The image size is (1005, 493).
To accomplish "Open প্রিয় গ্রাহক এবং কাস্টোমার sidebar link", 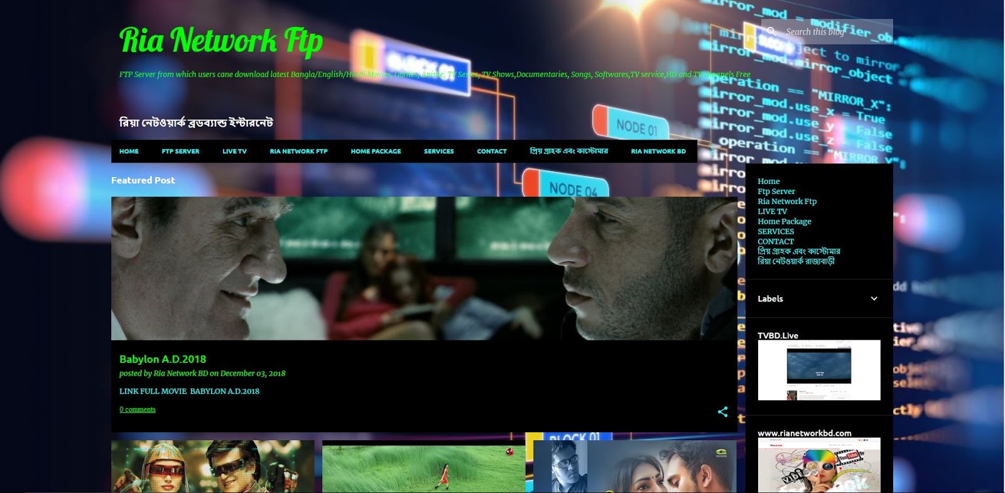I will coord(799,251).
